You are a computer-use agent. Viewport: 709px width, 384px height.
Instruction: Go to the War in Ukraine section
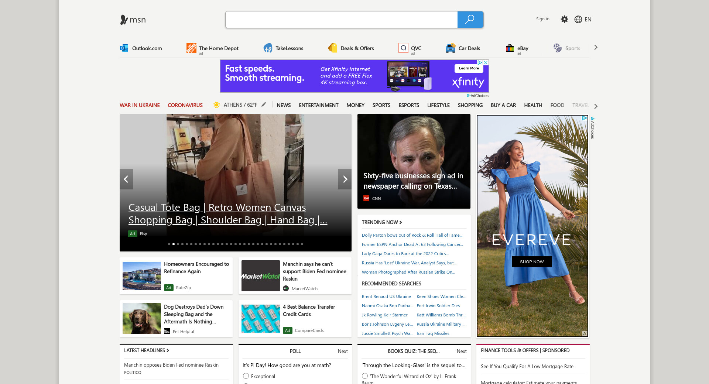(x=140, y=105)
